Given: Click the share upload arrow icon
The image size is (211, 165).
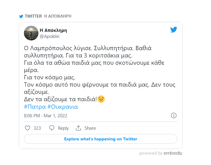Looking at the screenshot, I should pyautogui.click(x=78, y=128).
